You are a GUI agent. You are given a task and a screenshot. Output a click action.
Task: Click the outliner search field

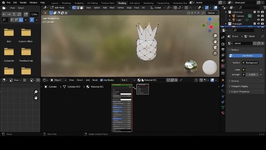[249, 7]
